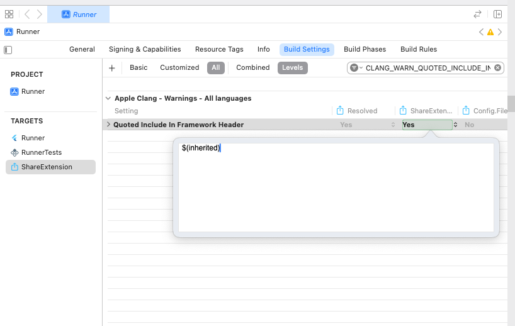This screenshot has width=515, height=326.
Task: Click the swap editor arrows icon
Action: pos(477,14)
